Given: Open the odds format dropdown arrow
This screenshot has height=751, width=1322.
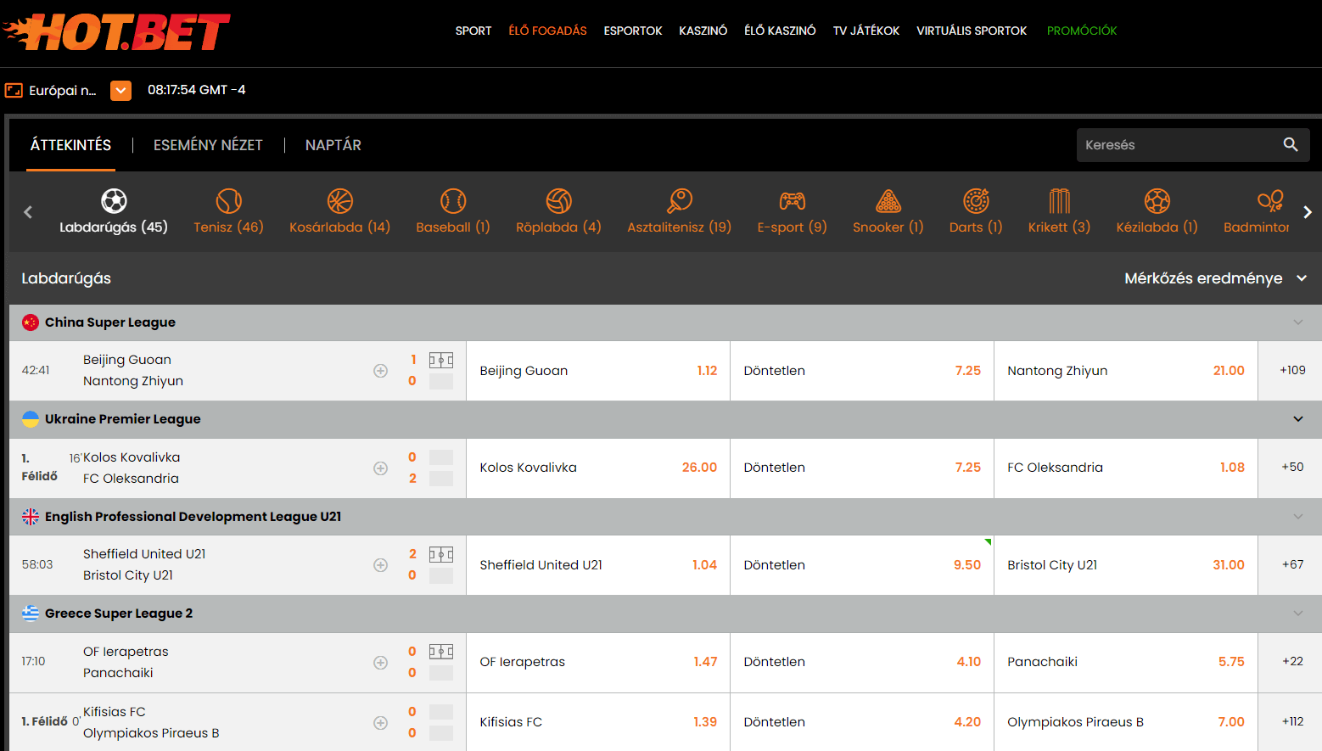Looking at the screenshot, I should pos(120,90).
